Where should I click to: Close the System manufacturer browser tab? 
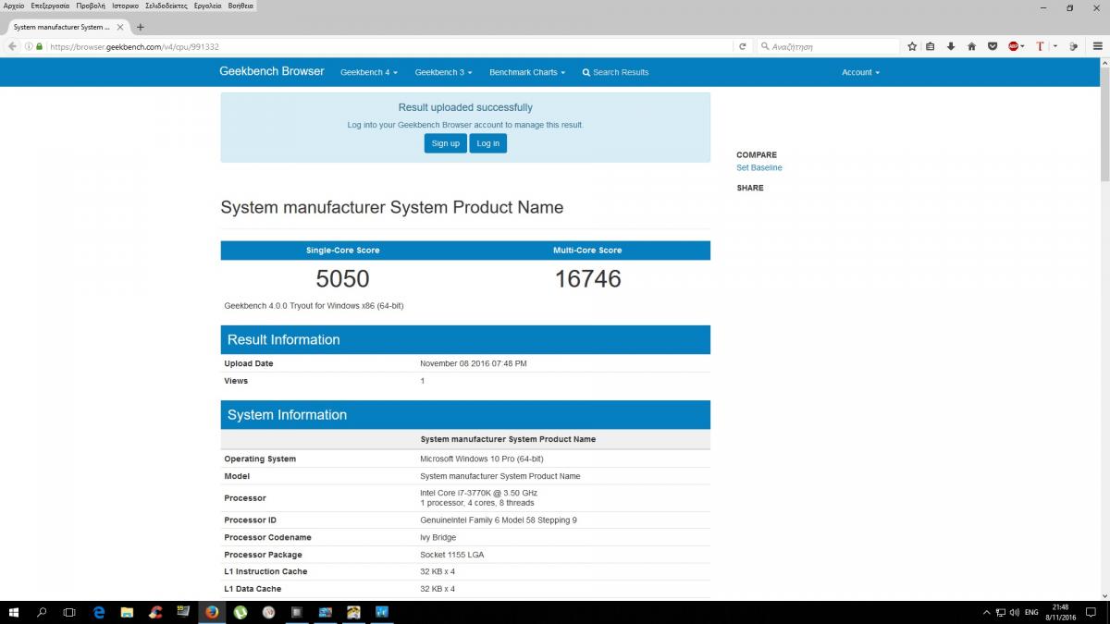pos(121,27)
